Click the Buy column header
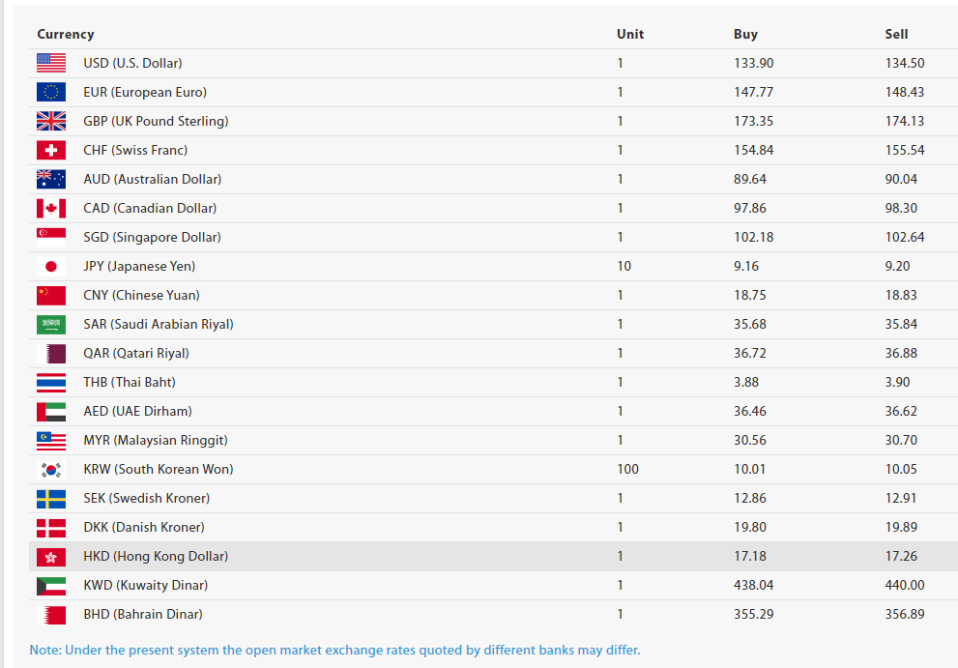958x668 pixels. (x=745, y=34)
